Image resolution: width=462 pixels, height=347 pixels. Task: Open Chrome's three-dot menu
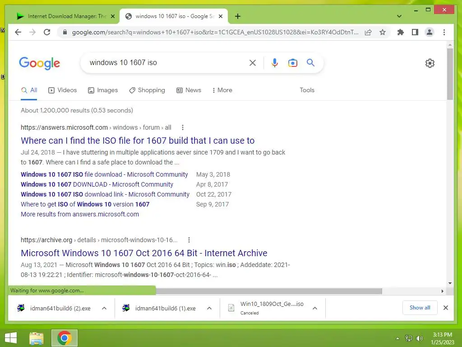pyautogui.click(x=444, y=32)
